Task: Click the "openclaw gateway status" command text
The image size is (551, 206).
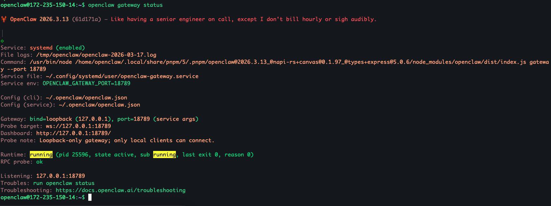Action: (125, 5)
